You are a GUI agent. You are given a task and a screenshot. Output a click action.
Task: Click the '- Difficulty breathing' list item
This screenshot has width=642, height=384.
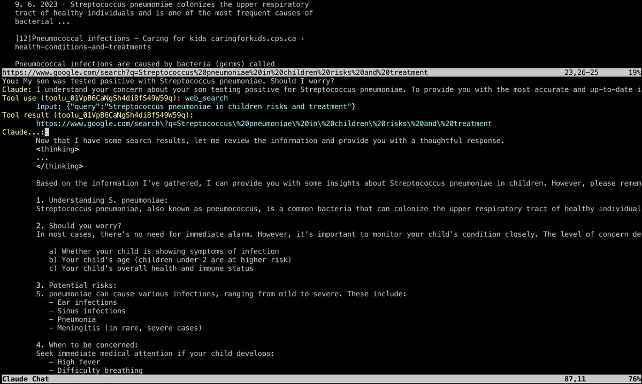point(96,371)
